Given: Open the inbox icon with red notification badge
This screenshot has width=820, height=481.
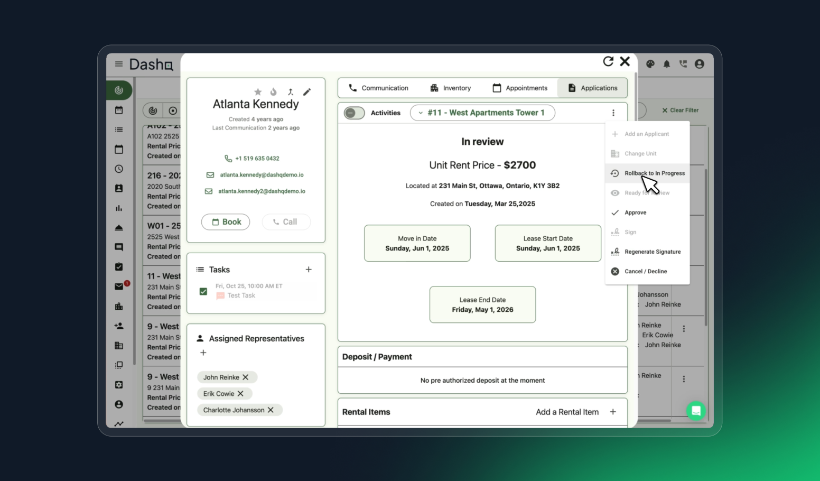Looking at the screenshot, I should tap(119, 286).
